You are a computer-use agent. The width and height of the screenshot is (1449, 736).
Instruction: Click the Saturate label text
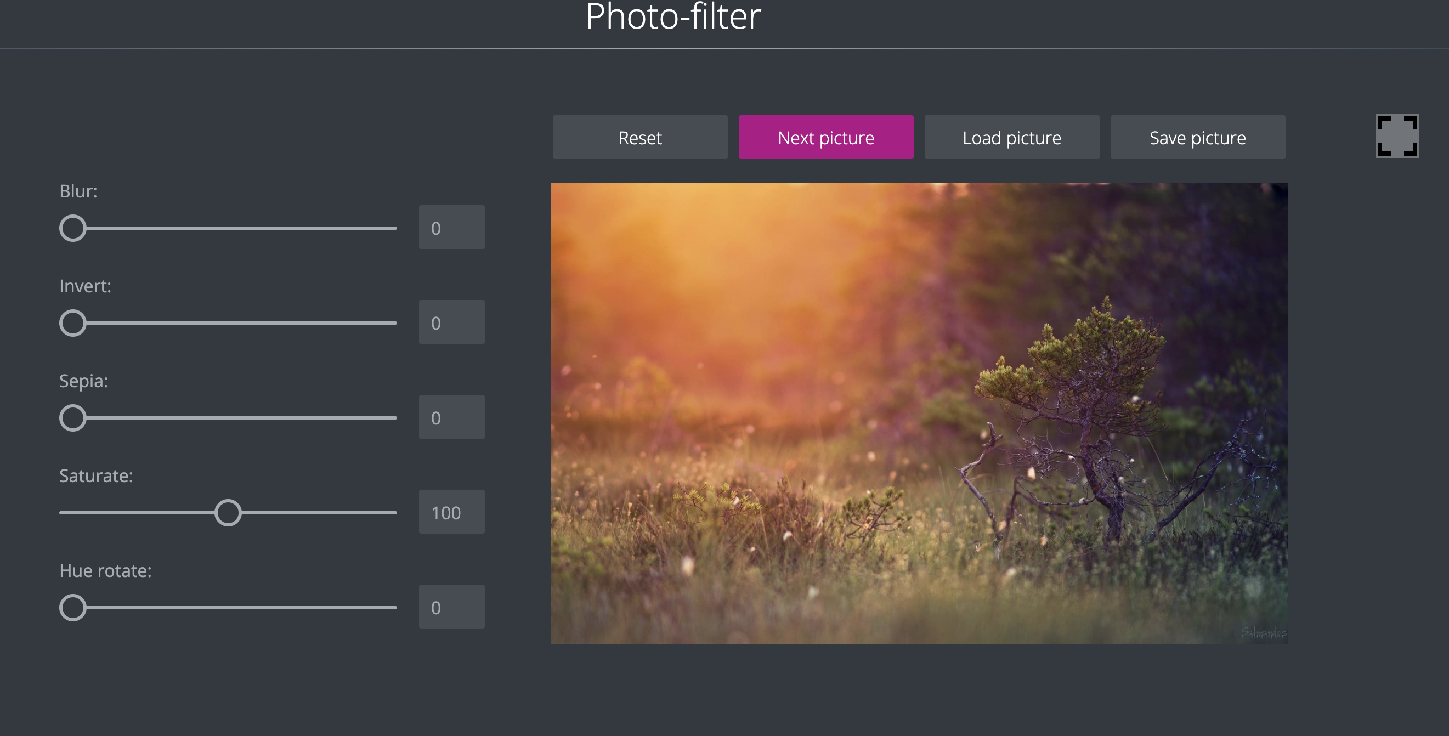click(96, 475)
